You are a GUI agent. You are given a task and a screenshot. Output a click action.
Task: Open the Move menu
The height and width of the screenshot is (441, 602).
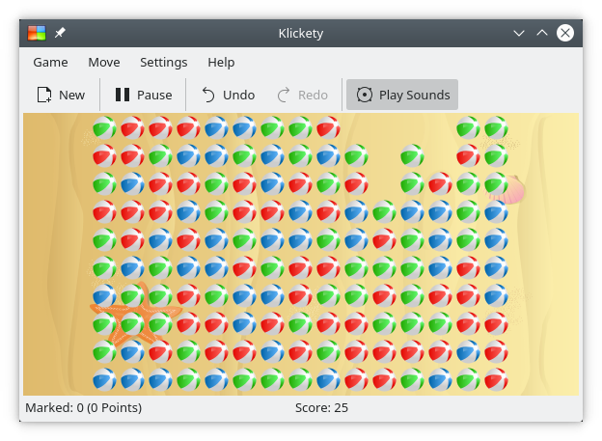pos(104,62)
